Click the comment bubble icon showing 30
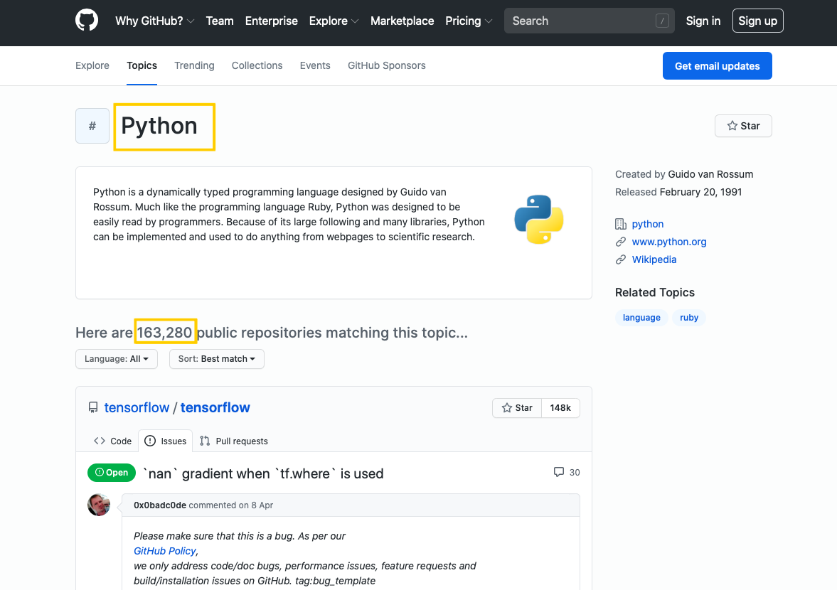The width and height of the screenshot is (837, 590). tap(560, 471)
